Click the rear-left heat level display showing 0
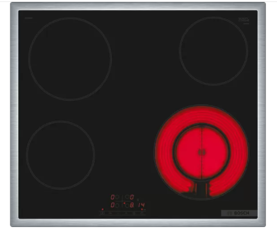The width and height of the screenshot is (277, 229). (112, 197)
